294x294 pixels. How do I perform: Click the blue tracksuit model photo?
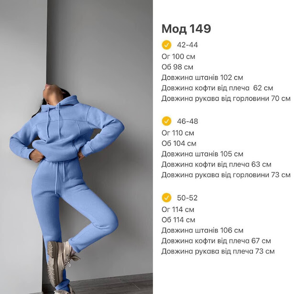click(x=76, y=147)
